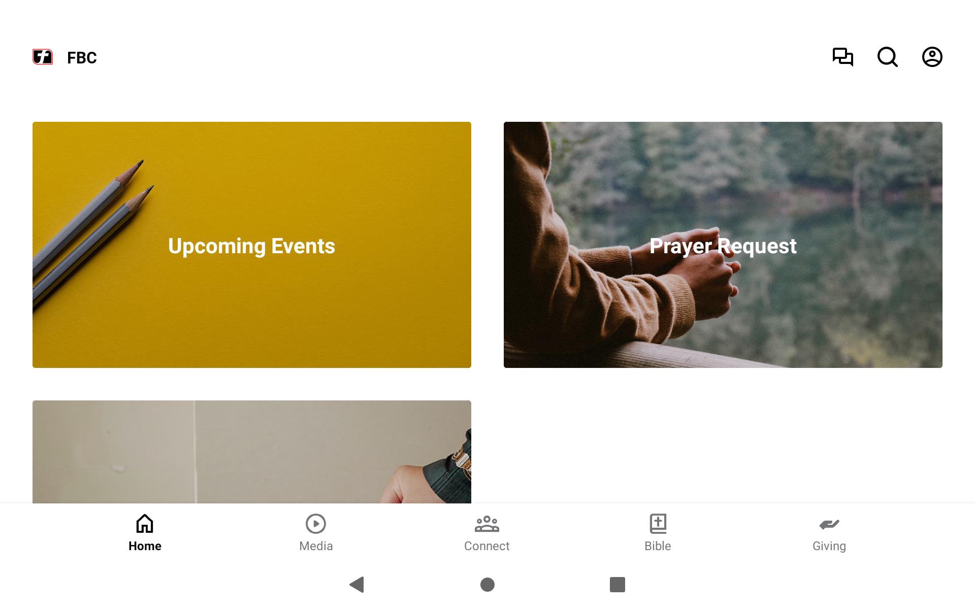This screenshot has height=609, width=975.
Task: Open the messages chat icon
Action: [843, 57]
